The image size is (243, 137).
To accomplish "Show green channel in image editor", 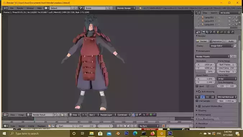I will pos(151,115).
